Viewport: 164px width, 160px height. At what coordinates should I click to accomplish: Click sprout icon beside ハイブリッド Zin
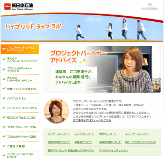[4, 98]
